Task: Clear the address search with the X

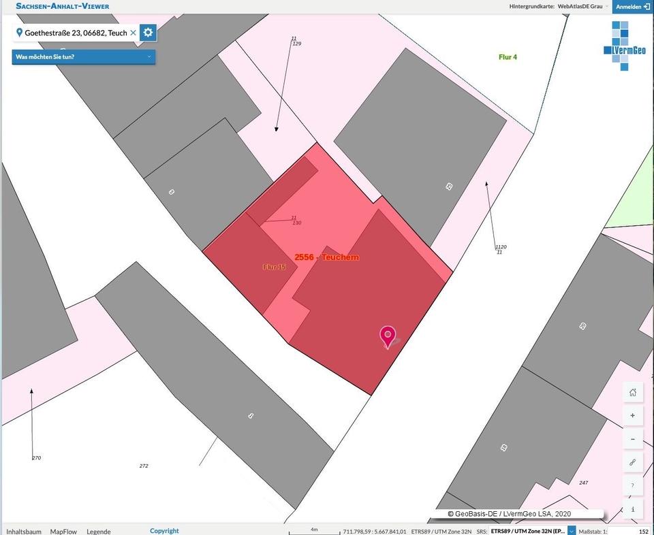Action: (x=133, y=33)
